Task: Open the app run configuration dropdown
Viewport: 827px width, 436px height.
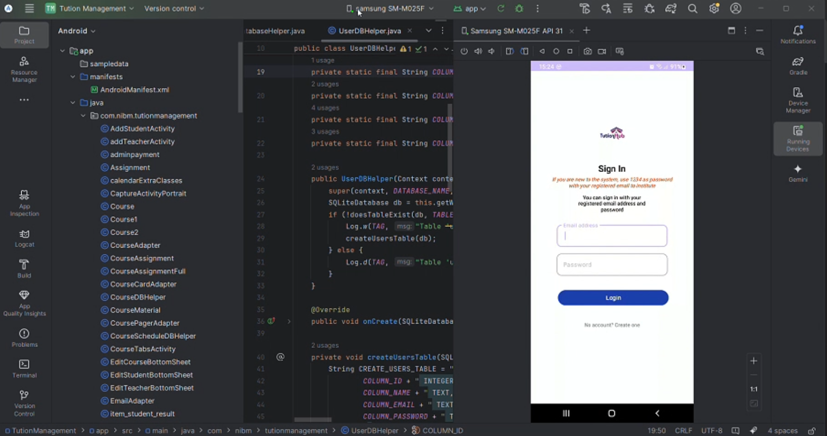Action: (470, 9)
